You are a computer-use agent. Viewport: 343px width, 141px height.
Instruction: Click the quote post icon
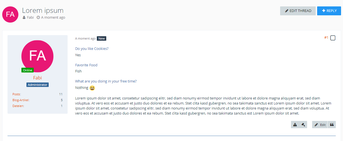click(332, 125)
